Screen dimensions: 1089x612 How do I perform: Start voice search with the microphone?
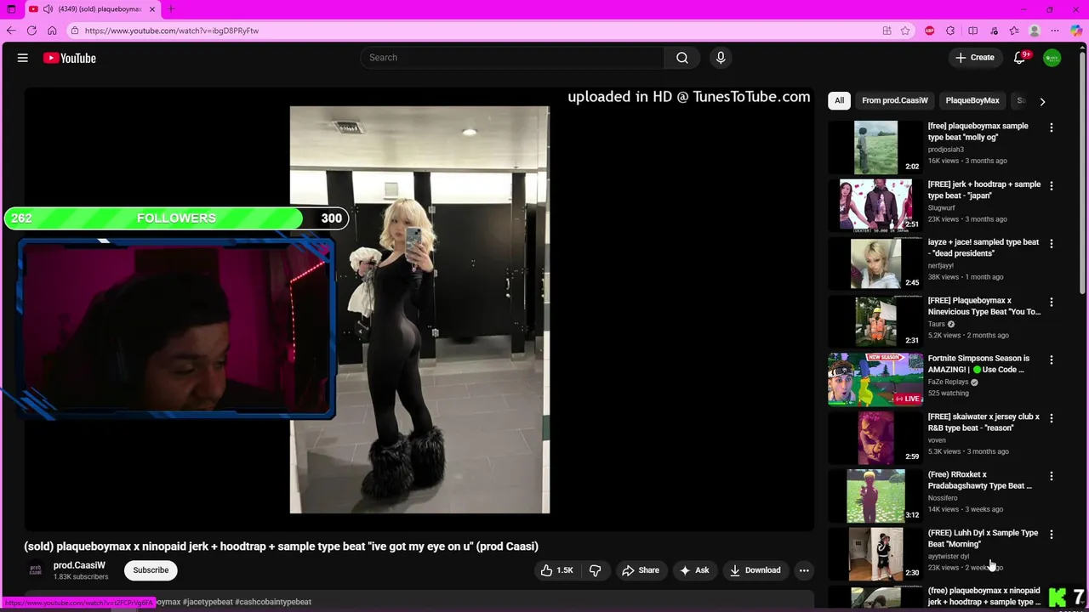click(x=721, y=58)
